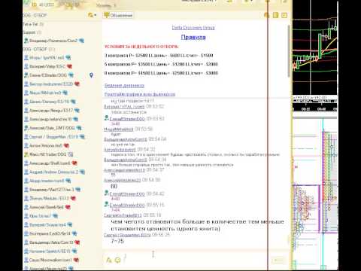Expand the Support contact group

(x=32, y=32)
